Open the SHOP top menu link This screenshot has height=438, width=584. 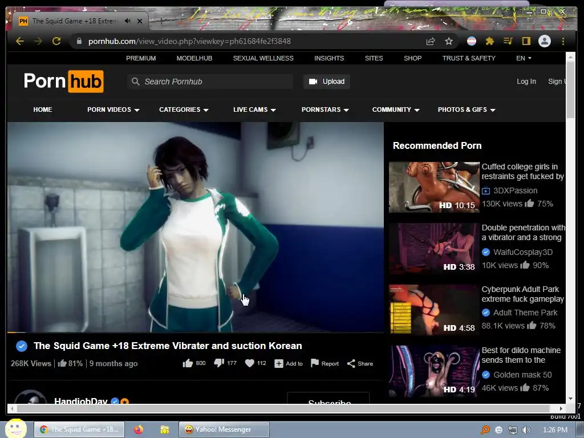tap(413, 58)
